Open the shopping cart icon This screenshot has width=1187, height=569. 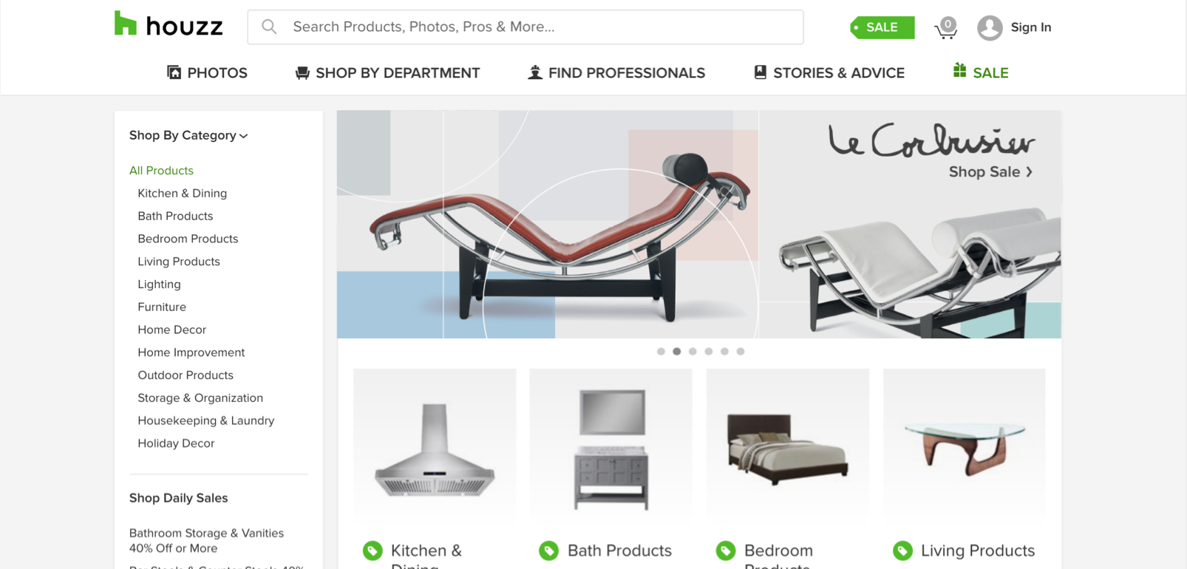pos(946,28)
